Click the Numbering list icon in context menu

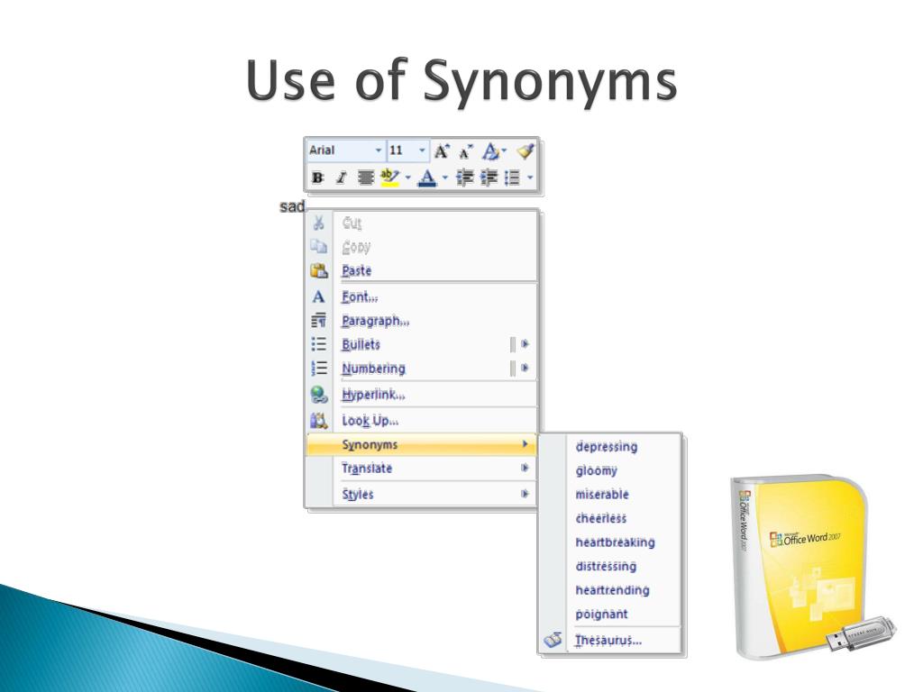[318, 369]
